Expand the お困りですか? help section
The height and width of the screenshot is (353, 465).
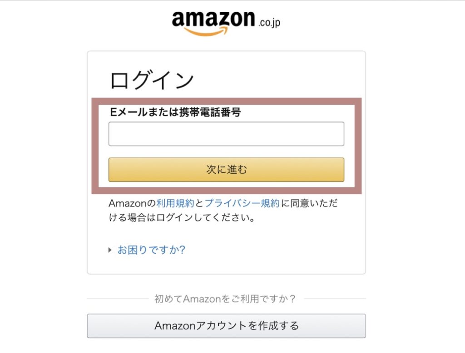pyautogui.click(x=151, y=250)
